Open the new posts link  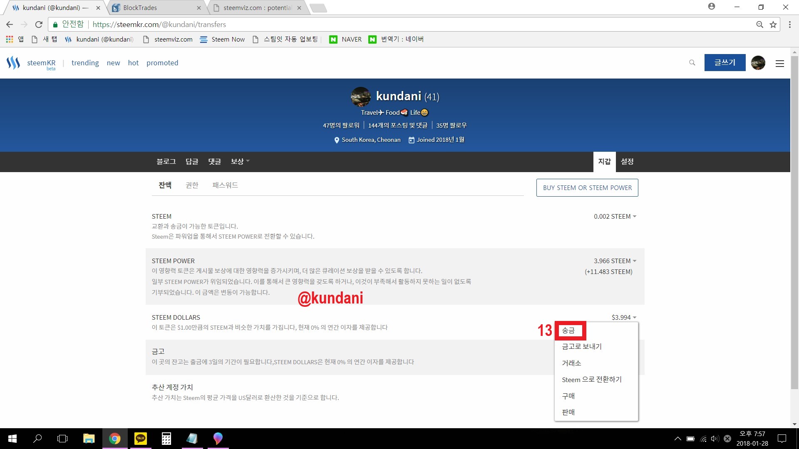click(113, 63)
